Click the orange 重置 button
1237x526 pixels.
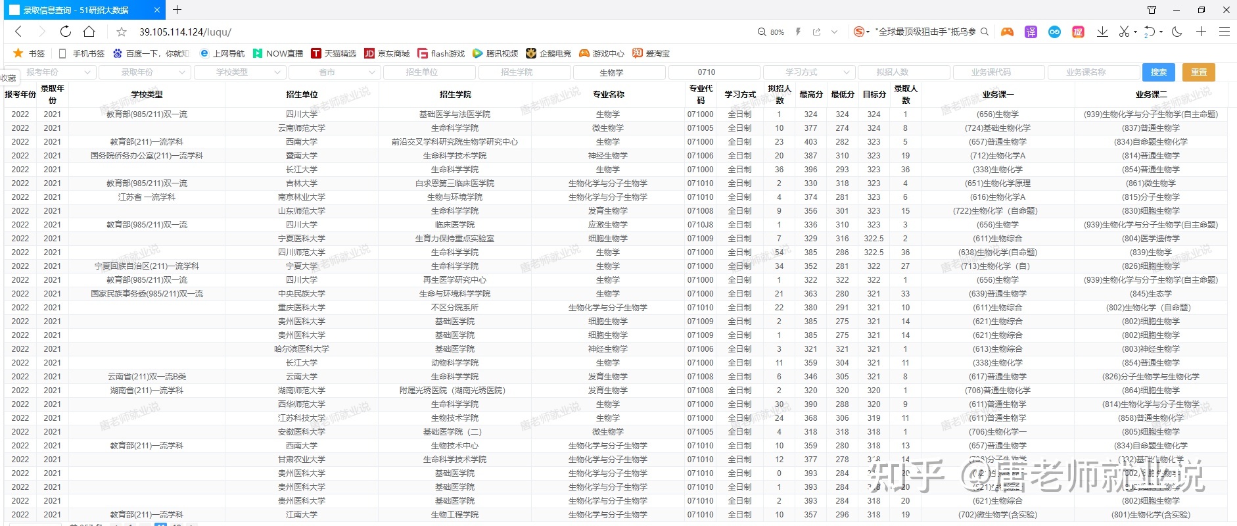pyautogui.click(x=1198, y=72)
